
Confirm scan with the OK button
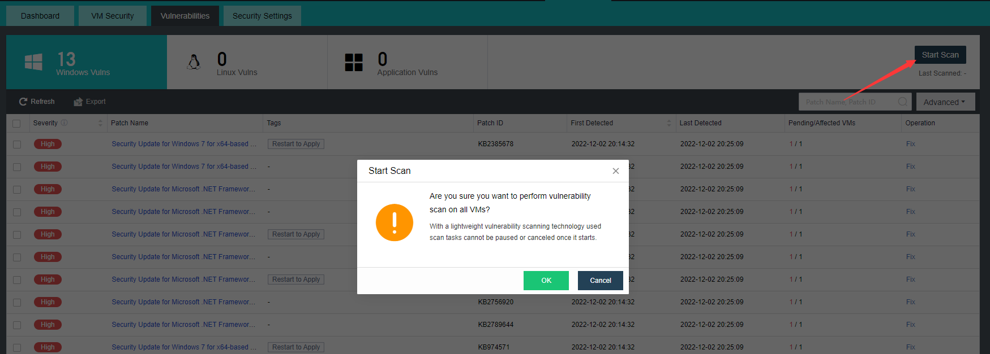point(546,280)
